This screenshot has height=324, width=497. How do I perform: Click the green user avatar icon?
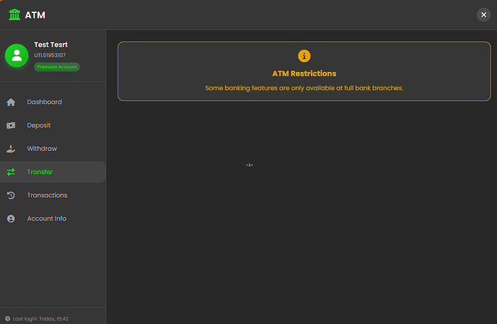[x=17, y=56]
